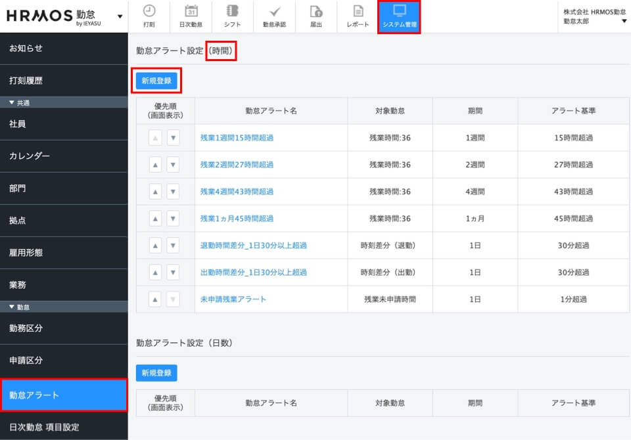Click 新規登録 button under 日数 alerts
This screenshot has width=631, height=440.
coord(156,372)
